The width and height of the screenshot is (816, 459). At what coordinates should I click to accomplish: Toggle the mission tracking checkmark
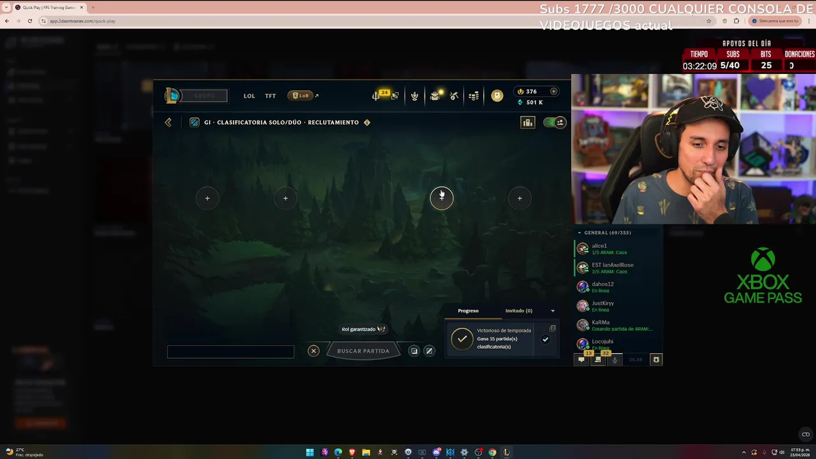(545, 340)
